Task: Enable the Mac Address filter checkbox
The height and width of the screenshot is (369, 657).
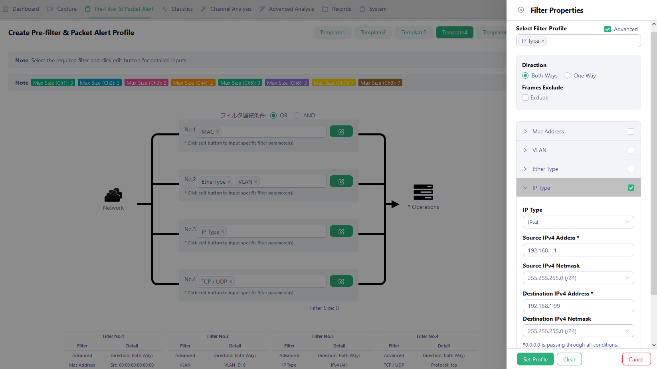Action: pyautogui.click(x=631, y=131)
